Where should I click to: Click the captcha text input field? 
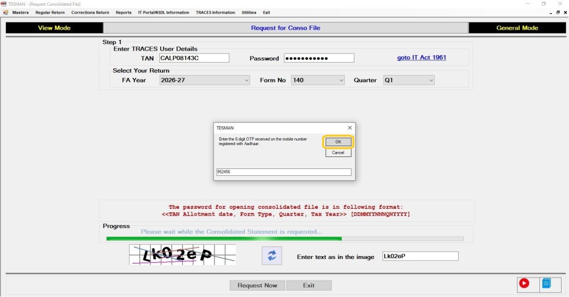point(420,256)
